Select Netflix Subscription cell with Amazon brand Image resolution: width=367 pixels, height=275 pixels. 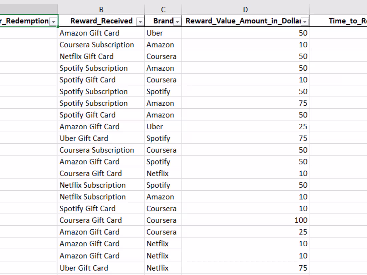[92, 197]
